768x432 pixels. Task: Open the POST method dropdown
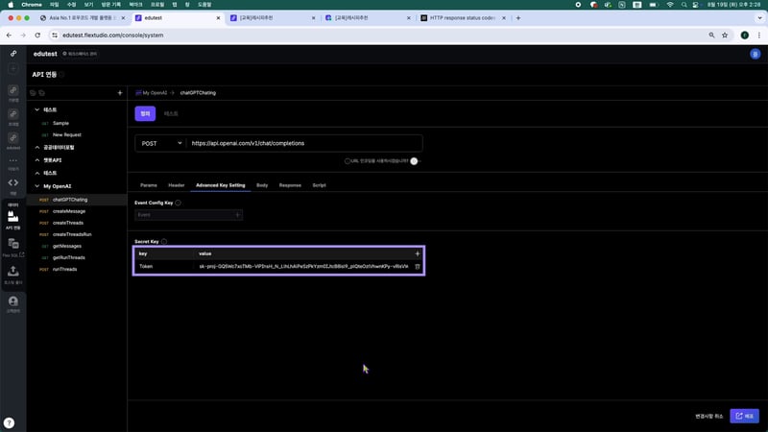[160, 143]
